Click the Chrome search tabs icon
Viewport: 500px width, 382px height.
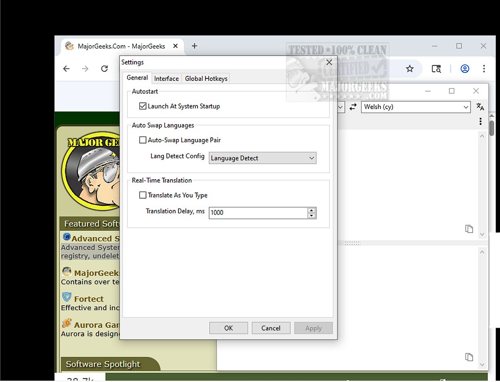(436, 69)
